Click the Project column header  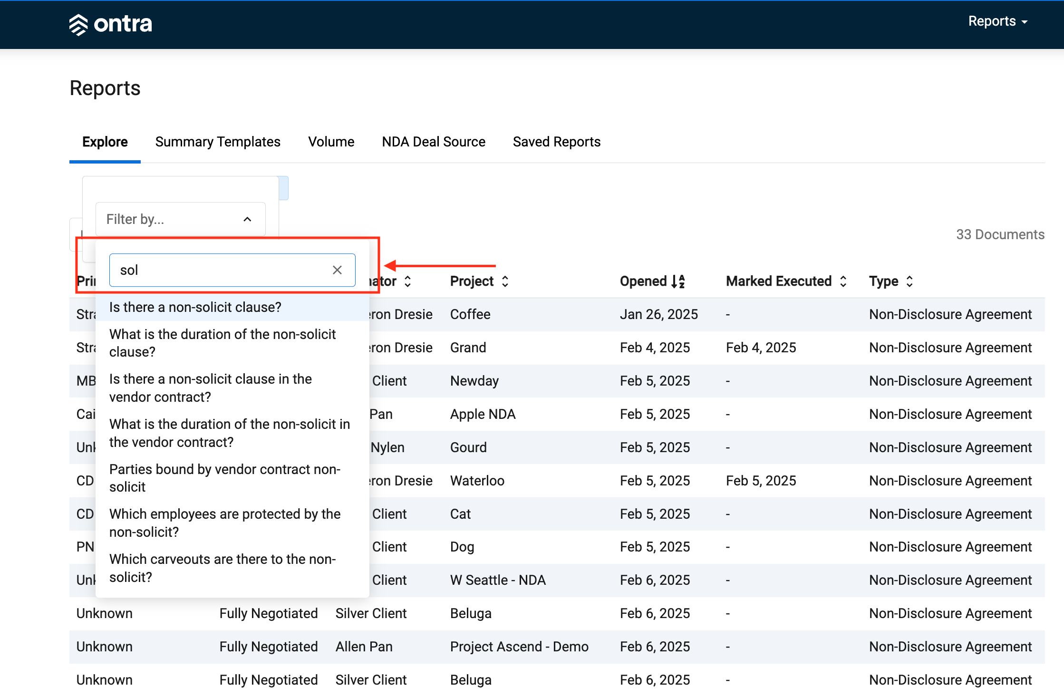472,281
